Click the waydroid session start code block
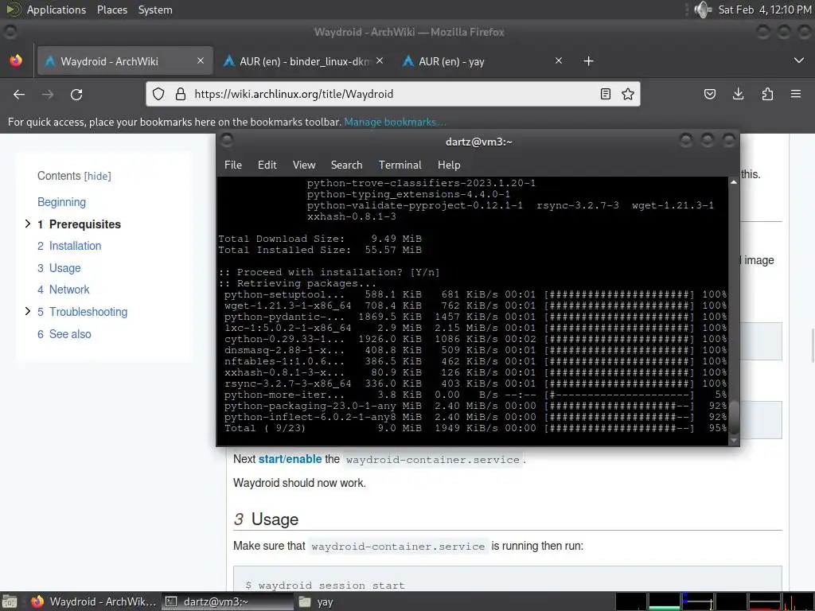 (507, 579)
